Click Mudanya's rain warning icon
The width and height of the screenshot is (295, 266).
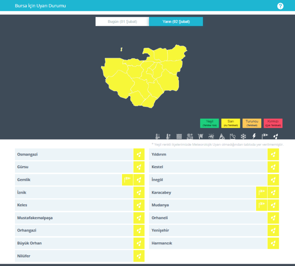click(273, 205)
